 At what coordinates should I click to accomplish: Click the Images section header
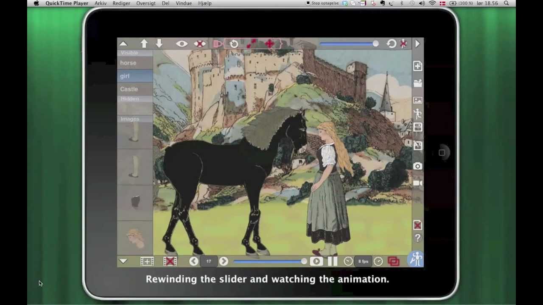point(135,119)
